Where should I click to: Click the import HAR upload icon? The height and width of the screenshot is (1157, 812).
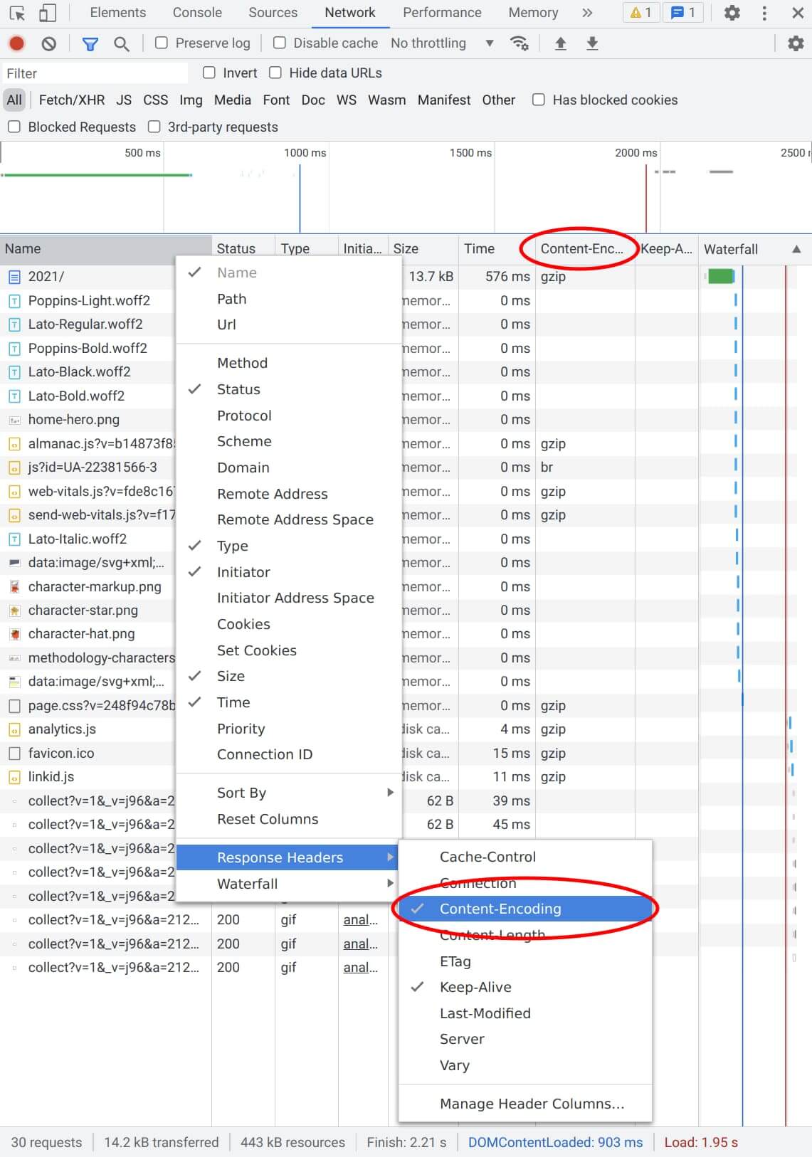click(561, 43)
